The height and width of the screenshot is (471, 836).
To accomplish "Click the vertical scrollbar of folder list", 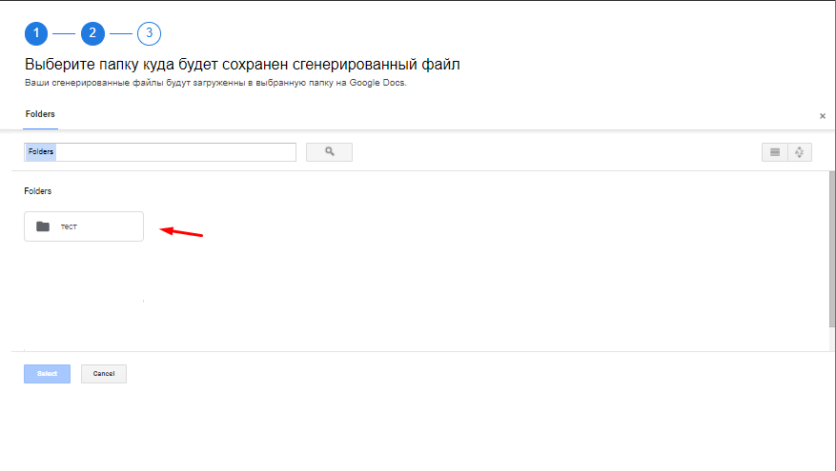I will (831, 247).
